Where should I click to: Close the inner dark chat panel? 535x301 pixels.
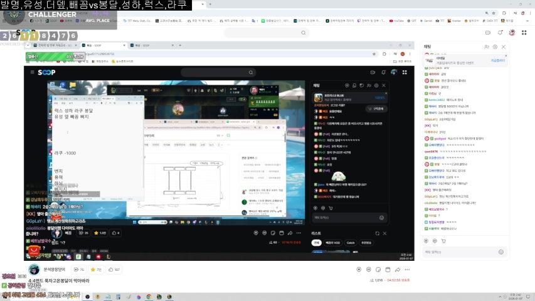click(384, 85)
